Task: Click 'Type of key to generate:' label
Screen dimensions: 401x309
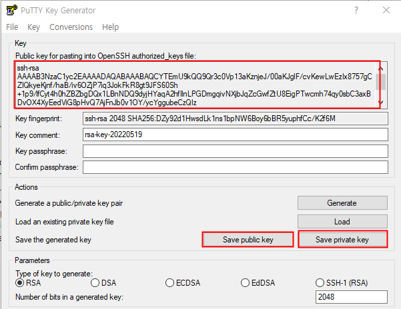Action: (x=54, y=274)
